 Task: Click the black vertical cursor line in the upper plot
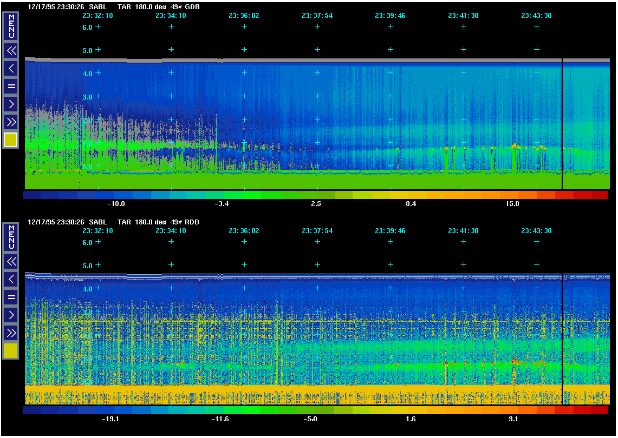click(x=562, y=124)
